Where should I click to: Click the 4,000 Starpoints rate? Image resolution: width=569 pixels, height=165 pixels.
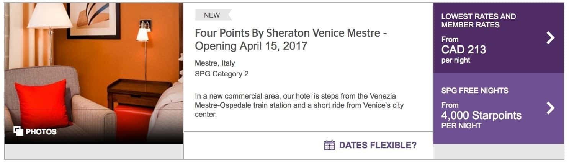481,115
